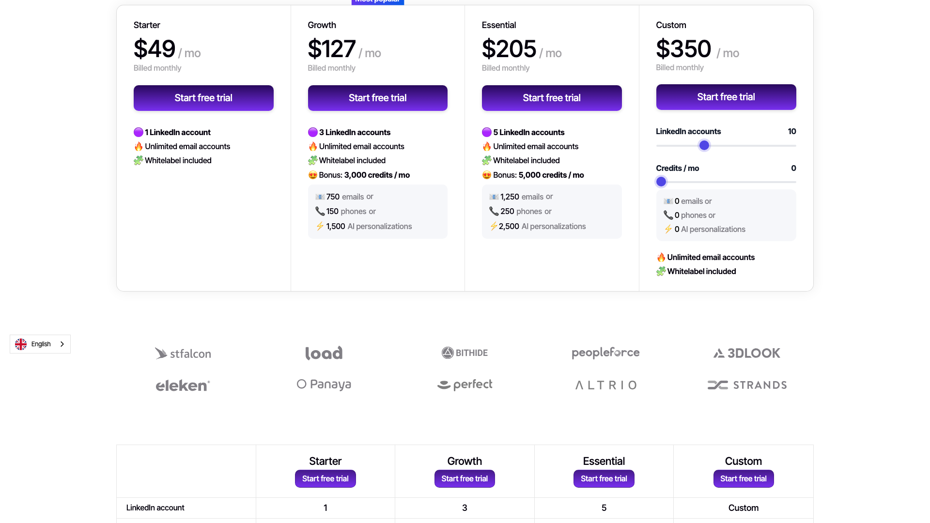
Task: Start free trial on the Starter plan
Action: [x=203, y=98]
